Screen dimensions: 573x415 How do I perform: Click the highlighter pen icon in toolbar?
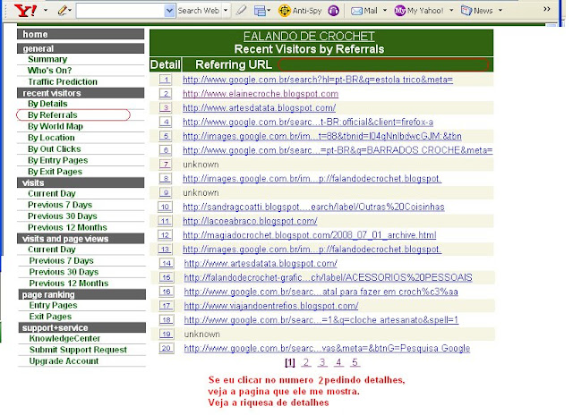[x=241, y=11]
